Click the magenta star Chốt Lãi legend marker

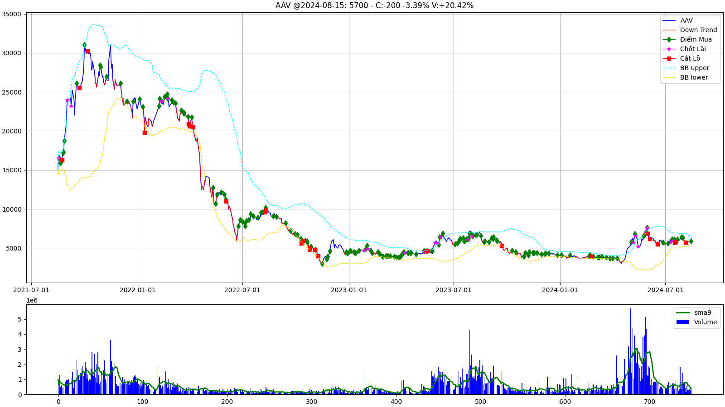click(x=669, y=49)
